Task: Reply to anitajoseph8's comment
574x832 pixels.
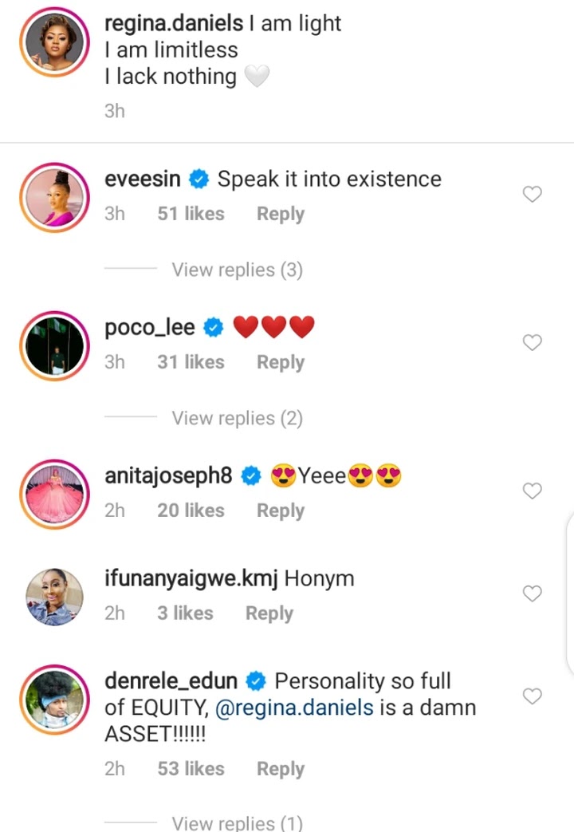Action: coord(281,511)
